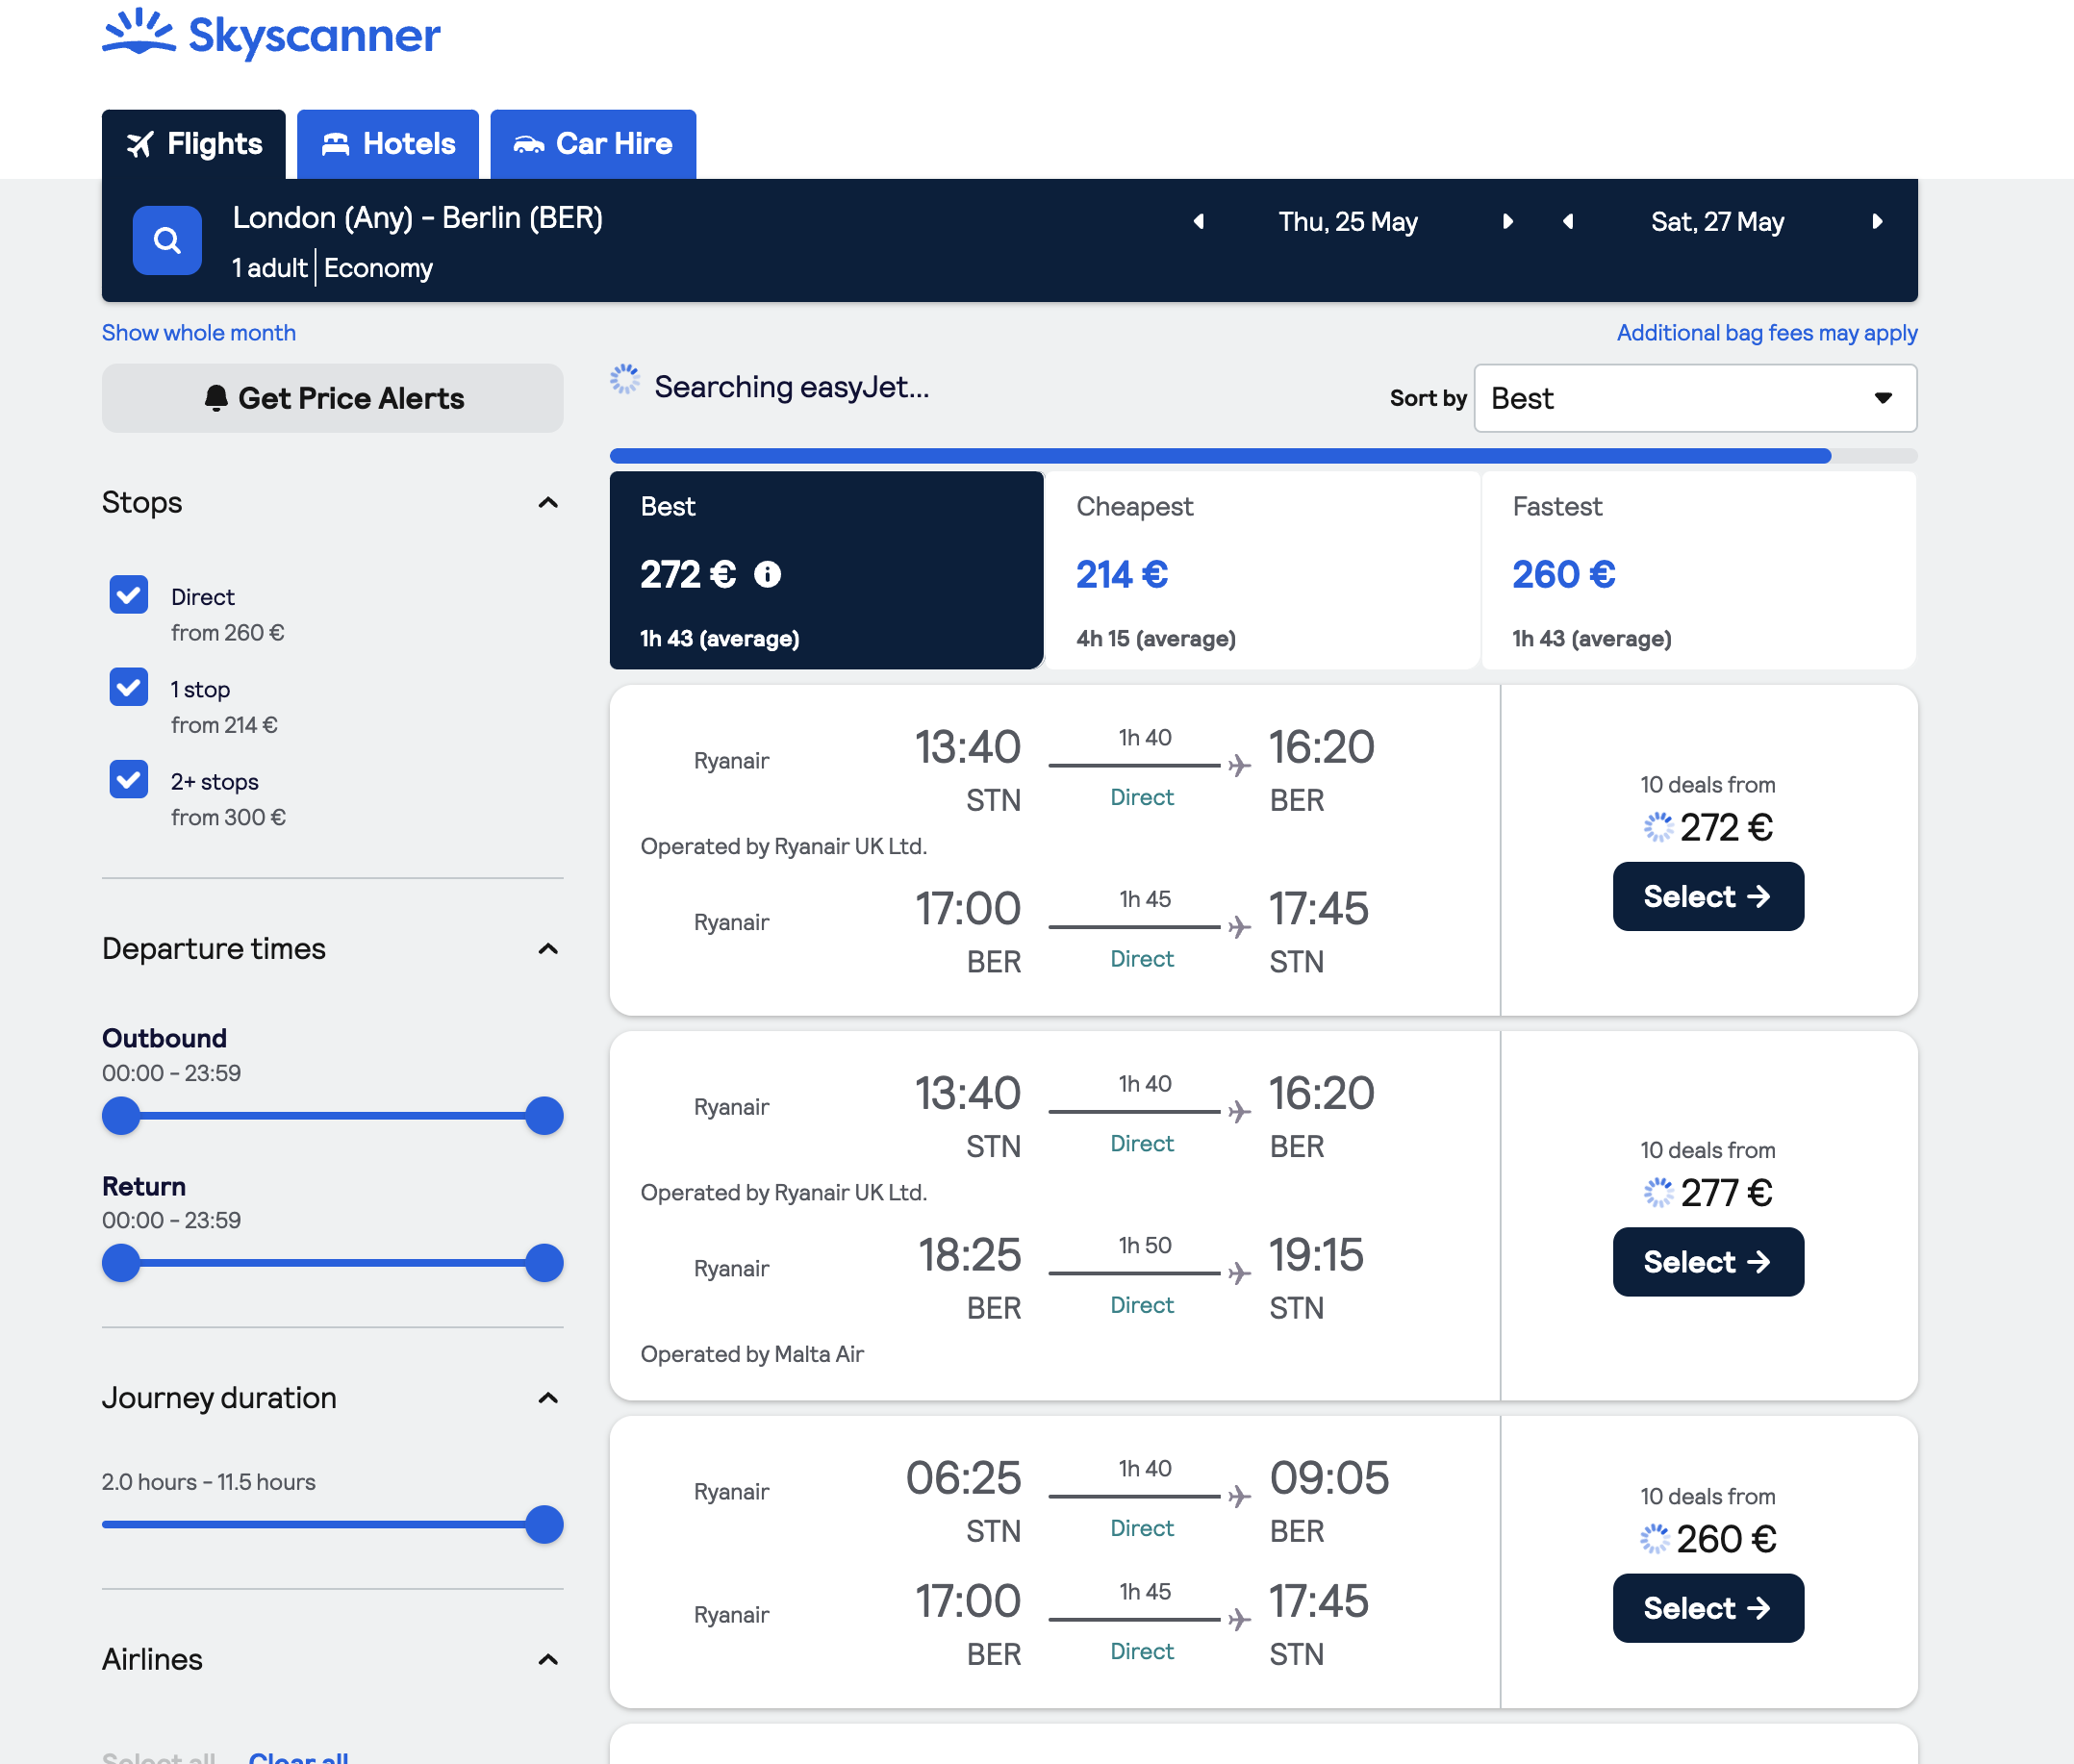Collapse the Departure times section
The image size is (2074, 1764).
pos(548,948)
